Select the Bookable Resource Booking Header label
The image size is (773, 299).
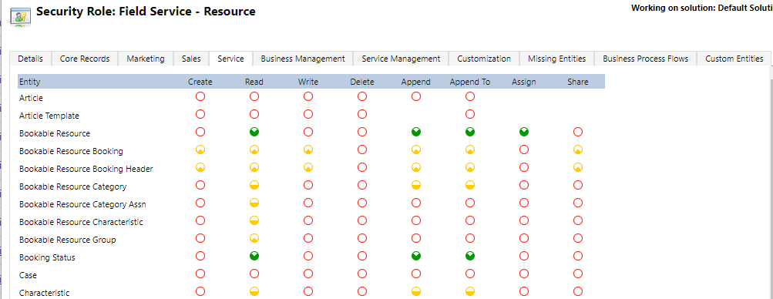(x=86, y=169)
